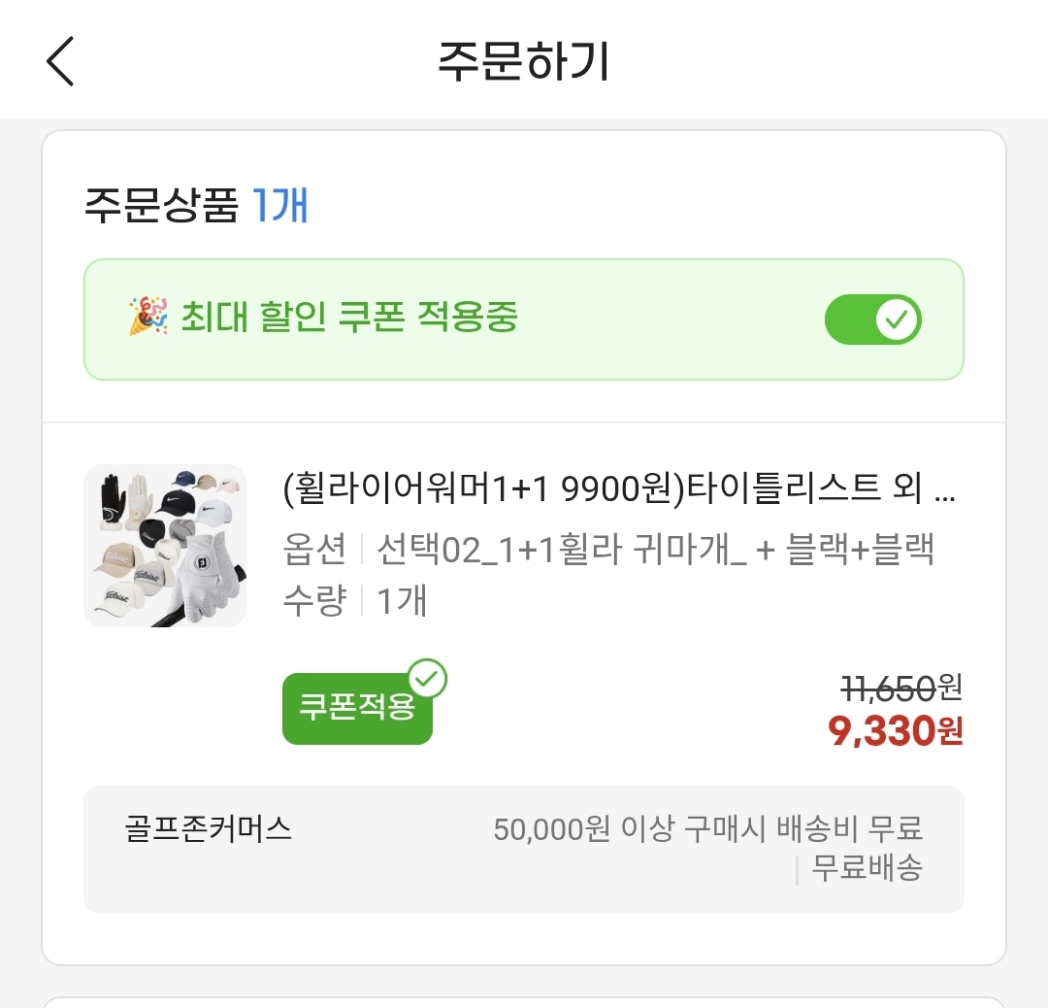Click the blue 1개 item count
This screenshot has width=1048, height=1008.
click(279, 207)
